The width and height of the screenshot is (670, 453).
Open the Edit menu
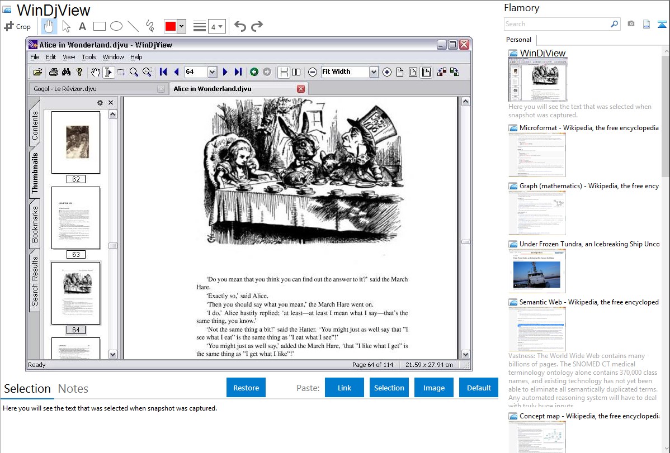coord(51,57)
